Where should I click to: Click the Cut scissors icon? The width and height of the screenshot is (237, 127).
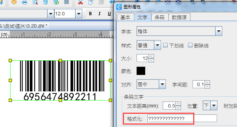coord(80,2)
